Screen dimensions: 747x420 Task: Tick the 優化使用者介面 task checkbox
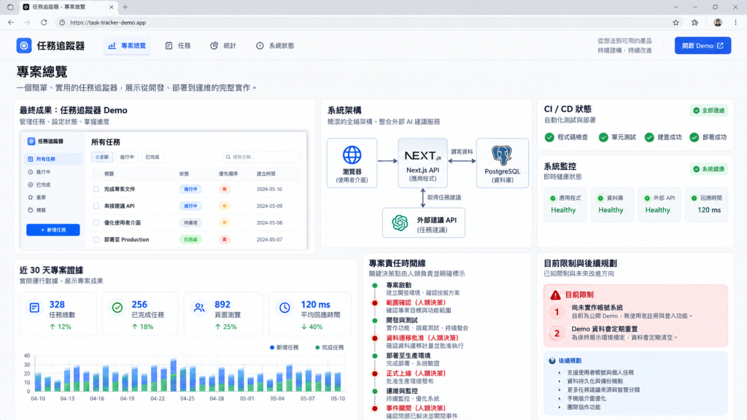coord(96,223)
